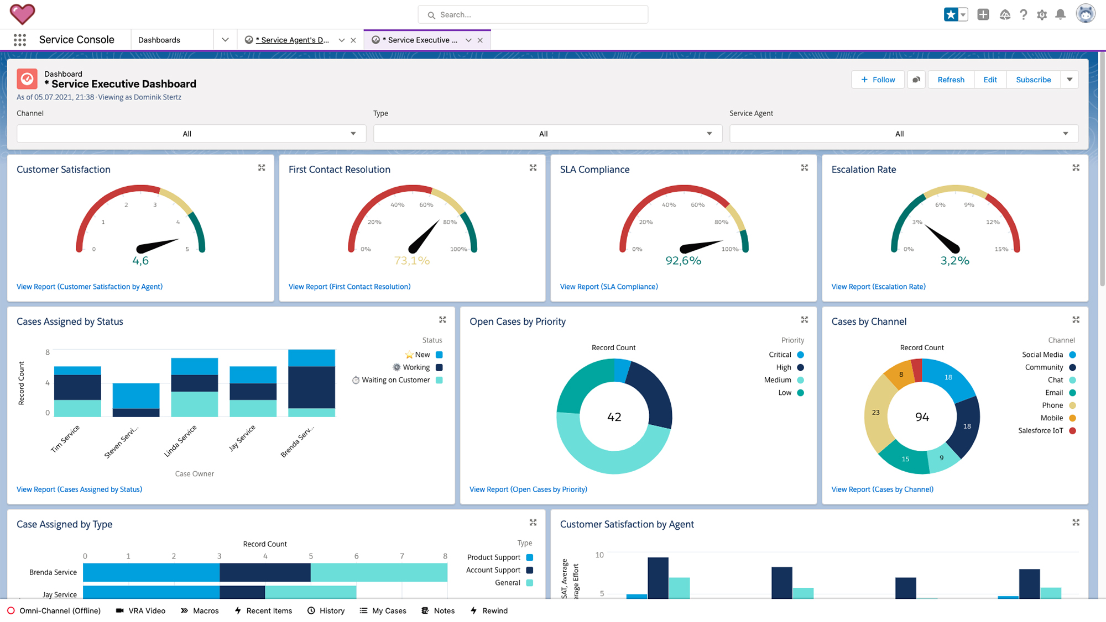
Task: Expand the Escalation Rate widget
Action: [1076, 168]
